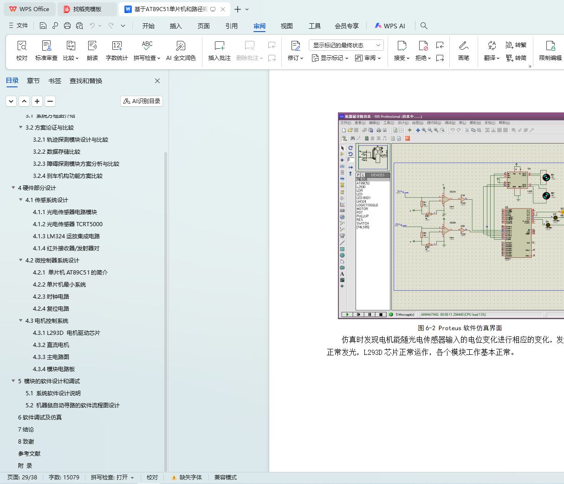Collapse the 4.2 微控制器系统设计 section
The height and width of the screenshot is (484, 564).
20,260
